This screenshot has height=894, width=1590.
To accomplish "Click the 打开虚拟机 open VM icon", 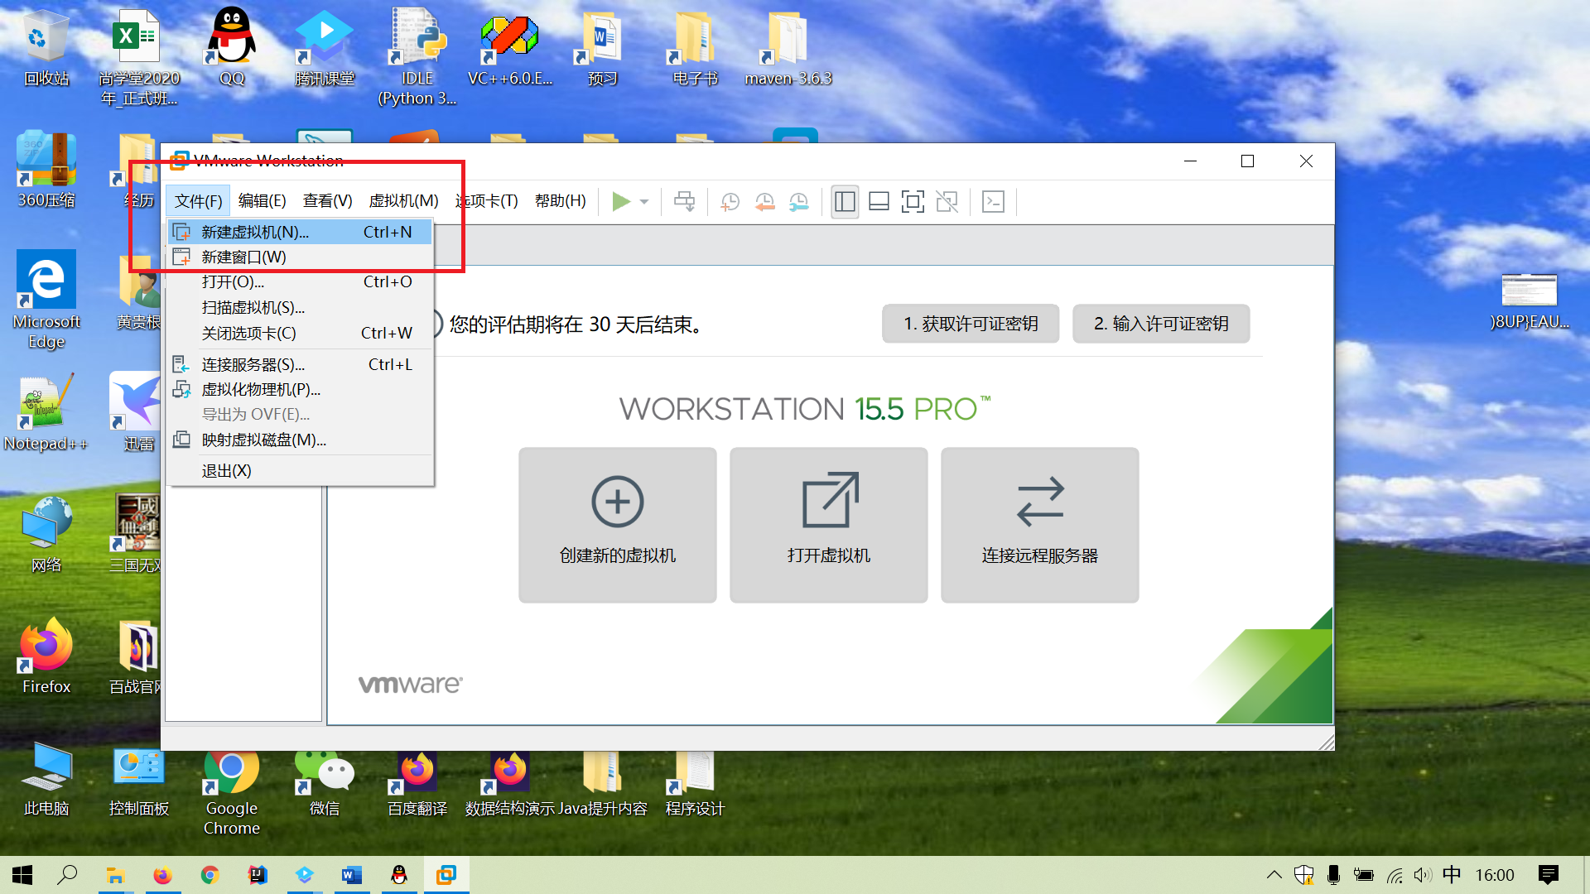I will (828, 525).
